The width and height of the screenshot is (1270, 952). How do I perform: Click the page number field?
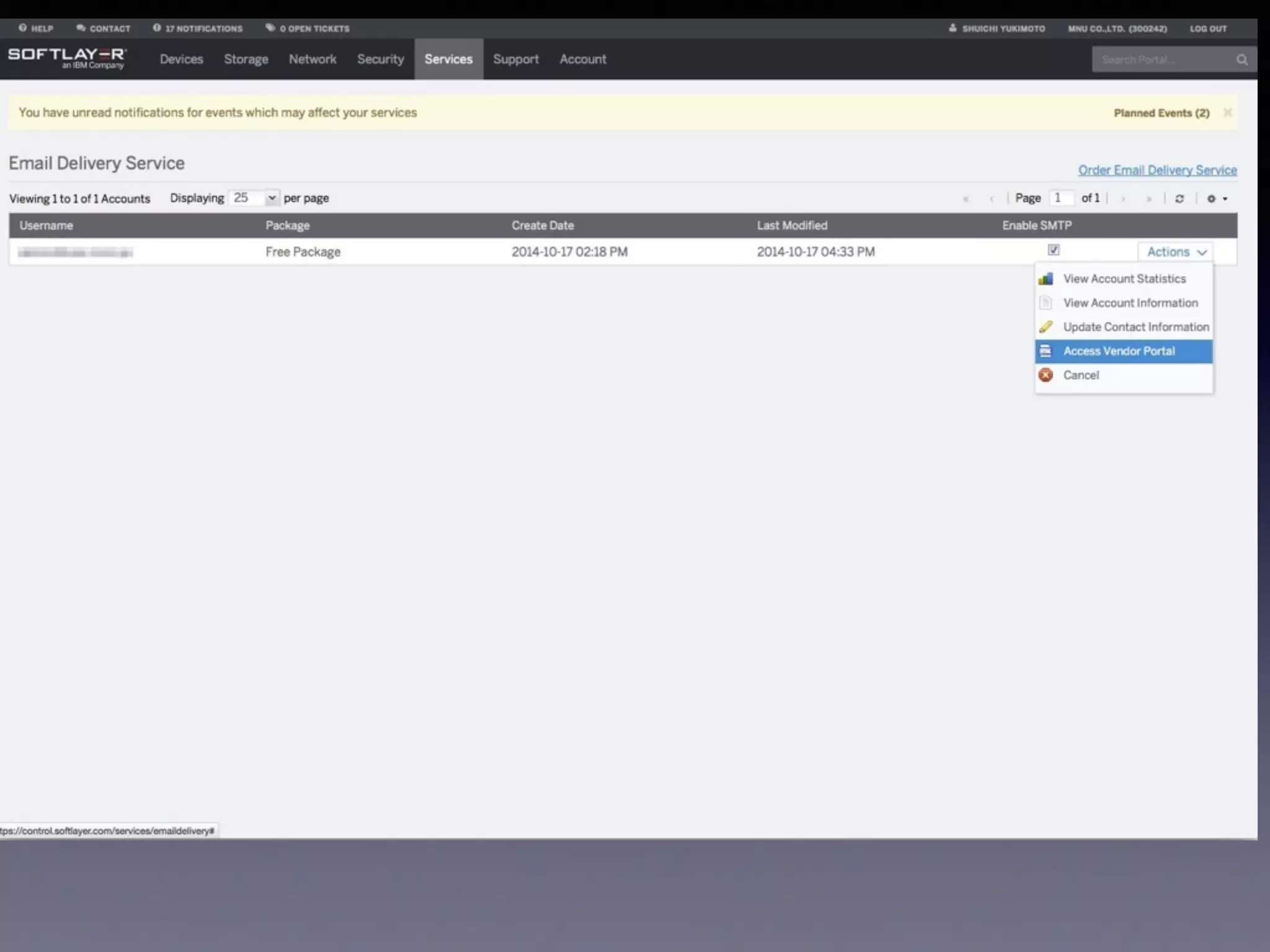(1062, 198)
